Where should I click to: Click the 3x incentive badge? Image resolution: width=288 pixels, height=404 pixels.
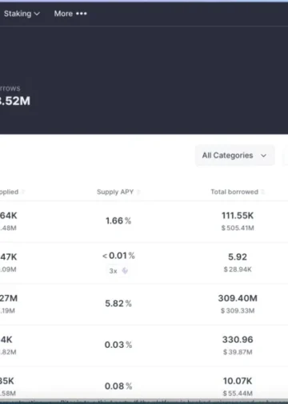pos(118,271)
